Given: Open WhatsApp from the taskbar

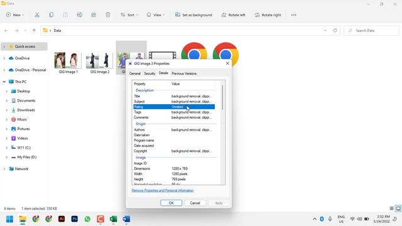Looking at the screenshot, I should (87, 219).
